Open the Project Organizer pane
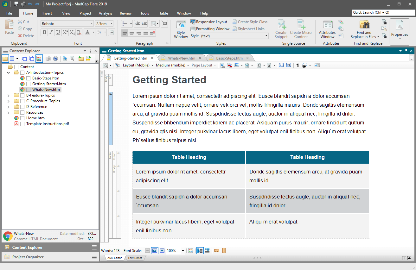416x270 pixels. coord(50,257)
